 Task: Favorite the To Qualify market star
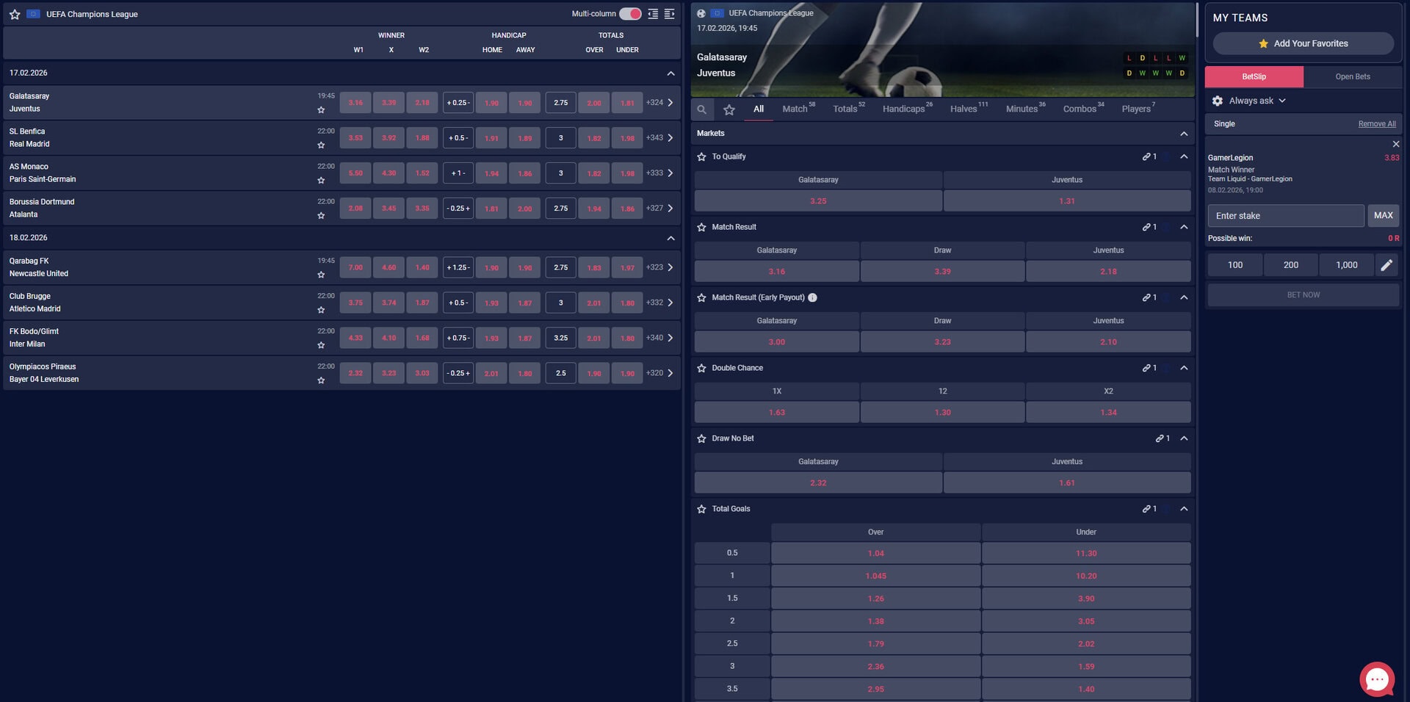[x=701, y=156]
